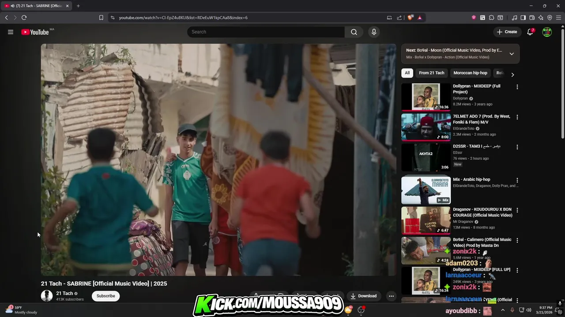Click the Brave Rewards triangle icon
Screen dimensions: 565x317
419,18
